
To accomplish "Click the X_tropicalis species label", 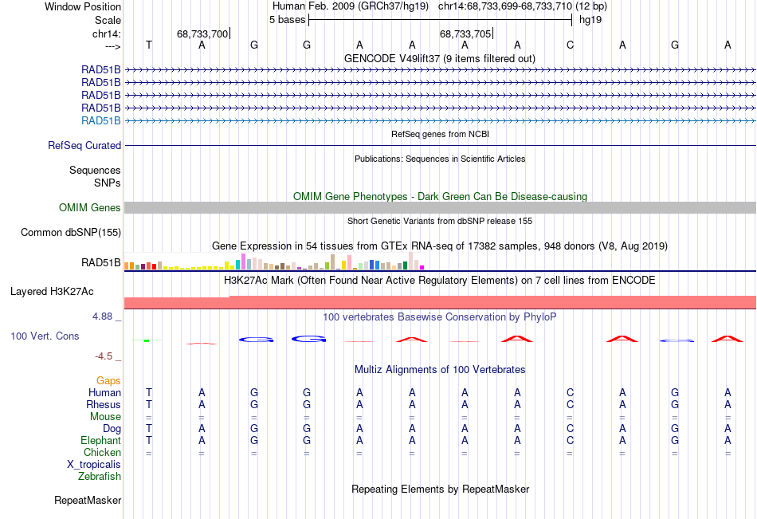I will click(94, 465).
